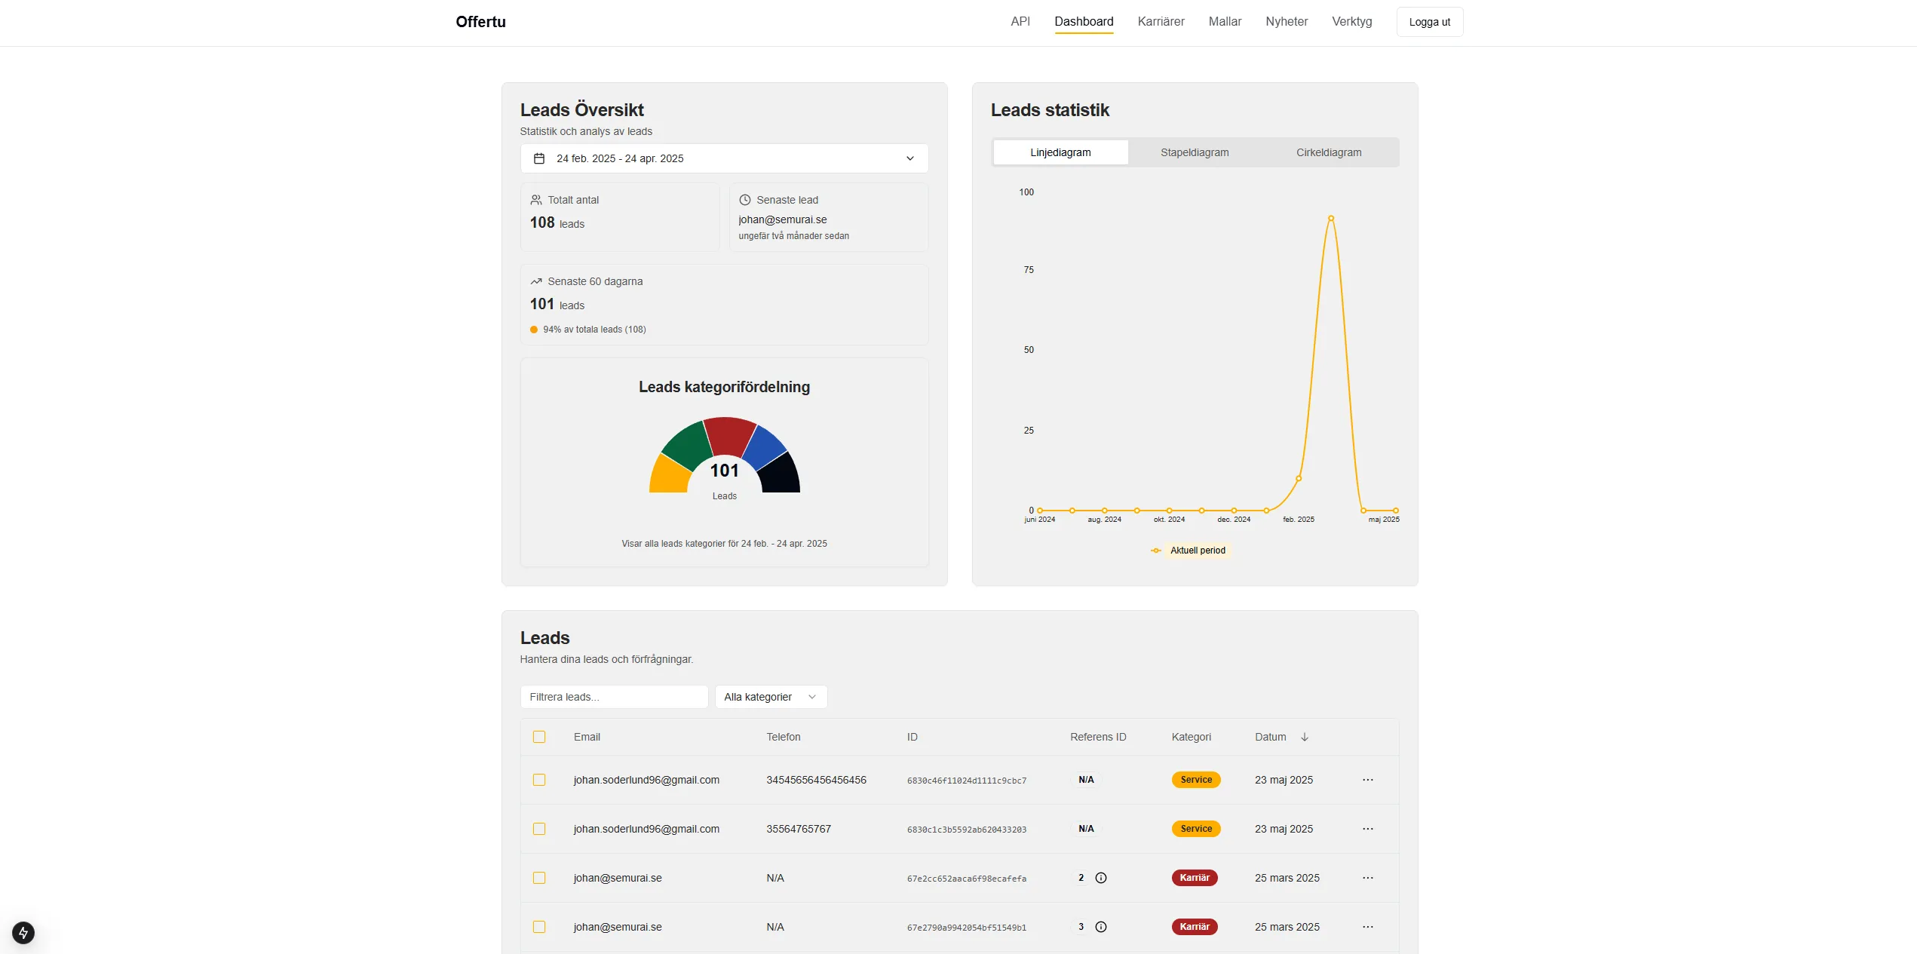Viewport: 1917px width, 954px height.
Task: Open actions menu for lead with phone 35564765767
Action: pyautogui.click(x=1368, y=829)
